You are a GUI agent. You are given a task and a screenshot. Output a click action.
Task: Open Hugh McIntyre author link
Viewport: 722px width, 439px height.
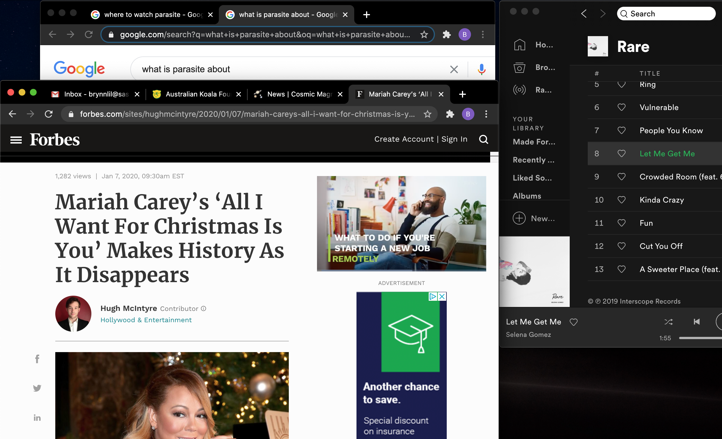[x=129, y=308]
